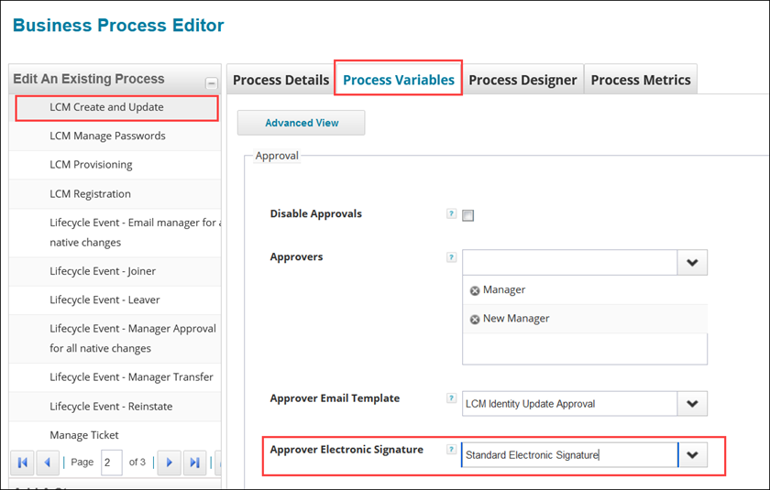Click help icon beside Approver Email Template
The width and height of the screenshot is (770, 490).
point(451,398)
